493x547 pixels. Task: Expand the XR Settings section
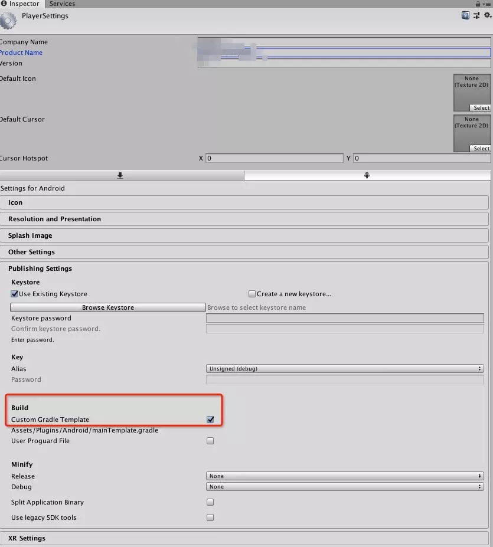(27, 538)
